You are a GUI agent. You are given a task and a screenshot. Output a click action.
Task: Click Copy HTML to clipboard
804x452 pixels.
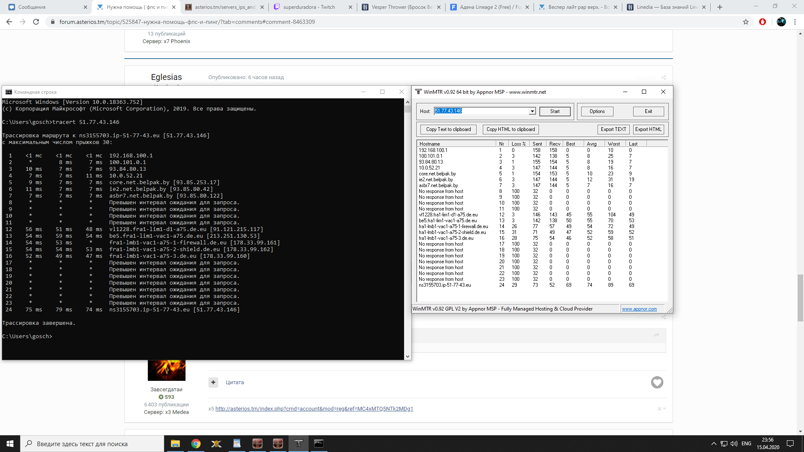pos(510,129)
